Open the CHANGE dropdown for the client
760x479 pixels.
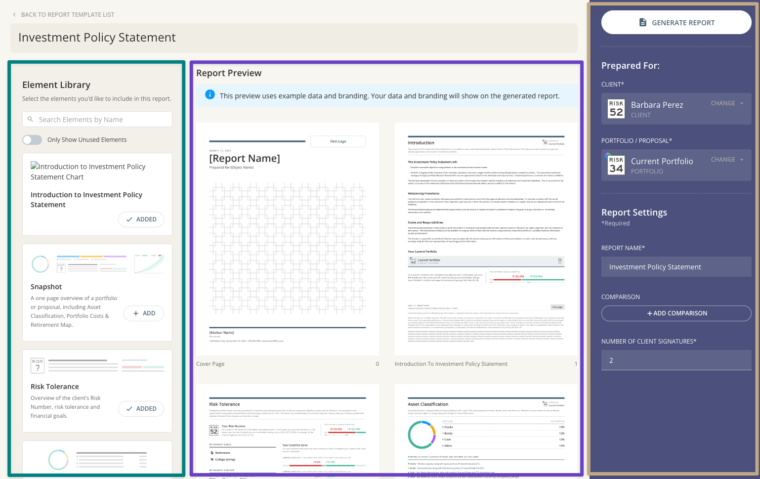tap(726, 103)
